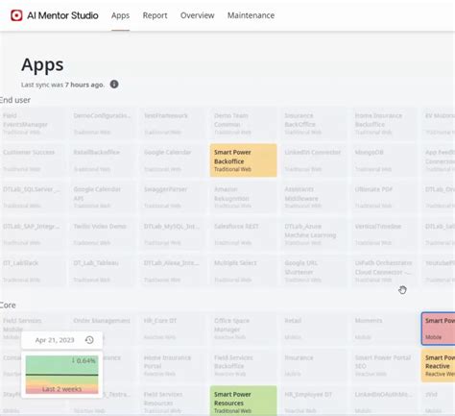
Task: Select the Demo Team Common tile
Action: pos(244,123)
